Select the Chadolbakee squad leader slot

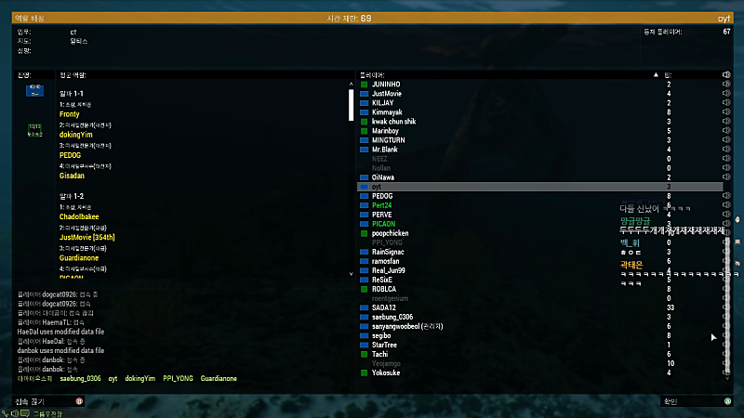click(x=79, y=216)
